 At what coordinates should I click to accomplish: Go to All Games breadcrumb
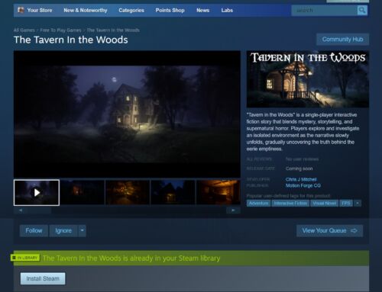(x=24, y=30)
